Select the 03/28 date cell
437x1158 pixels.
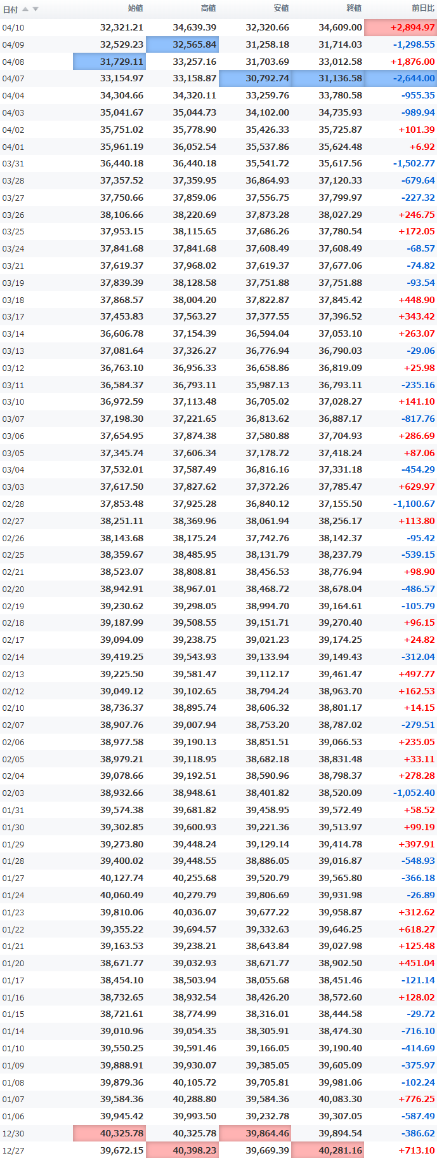click(x=13, y=181)
